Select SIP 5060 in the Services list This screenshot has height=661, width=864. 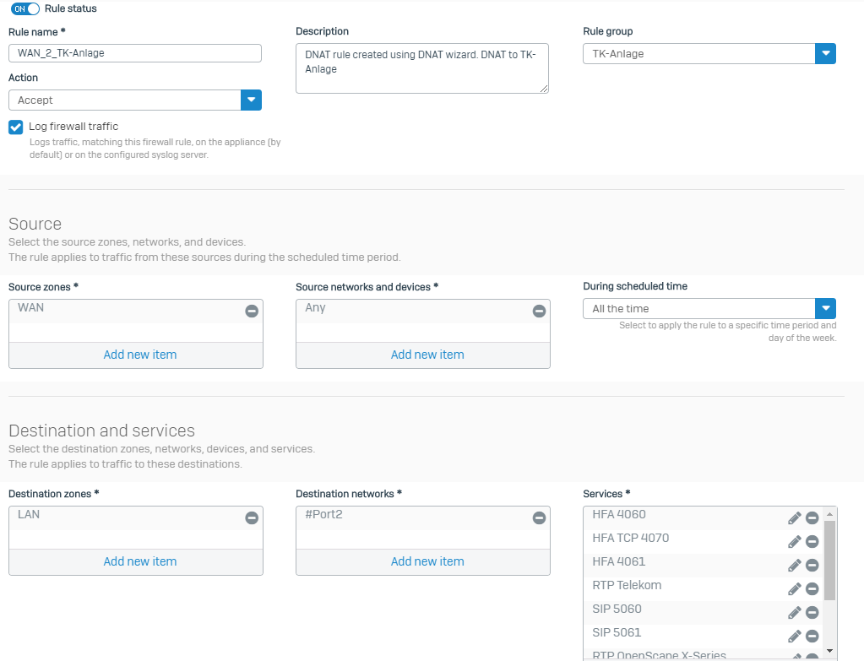[704, 613]
